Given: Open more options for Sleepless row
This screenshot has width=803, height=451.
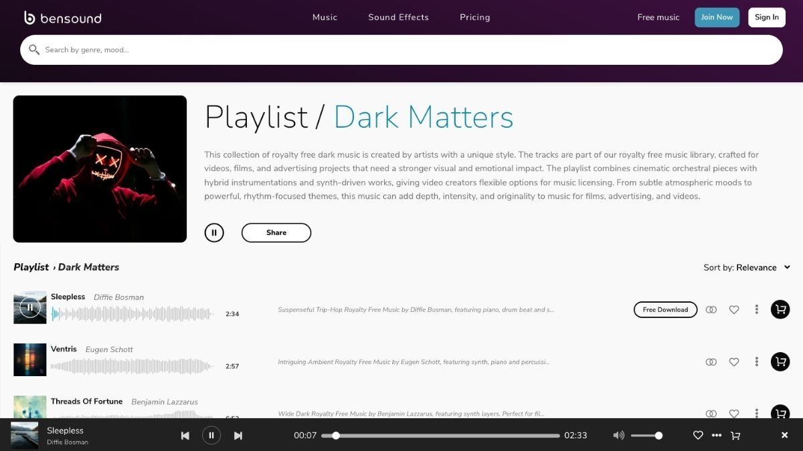Looking at the screenshot, I should coord(757,309).
